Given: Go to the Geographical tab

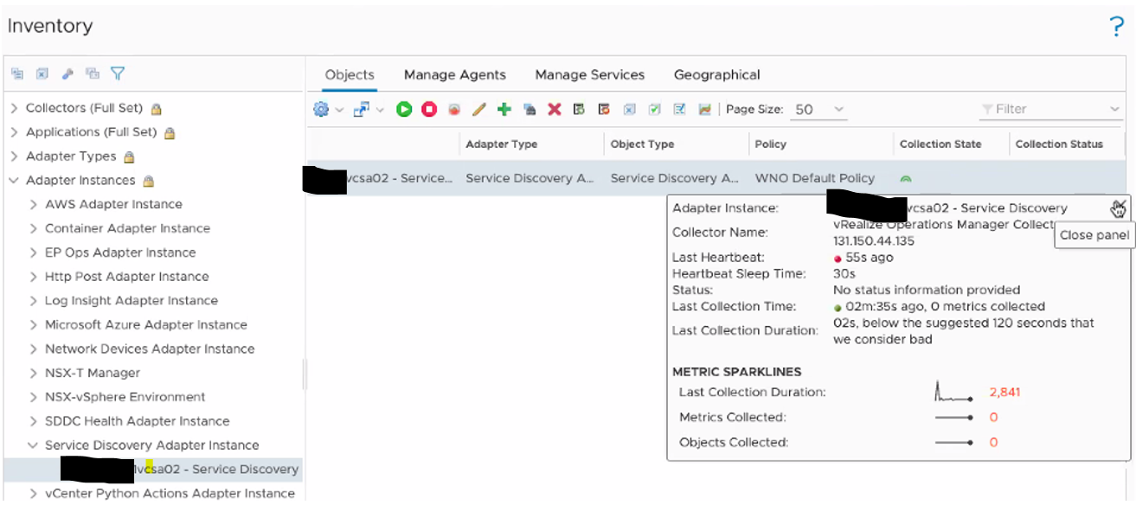Looking at the screenshot, I should 716,74.
